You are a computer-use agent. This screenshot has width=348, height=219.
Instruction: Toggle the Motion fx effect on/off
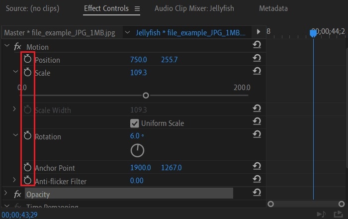point(17,47)
